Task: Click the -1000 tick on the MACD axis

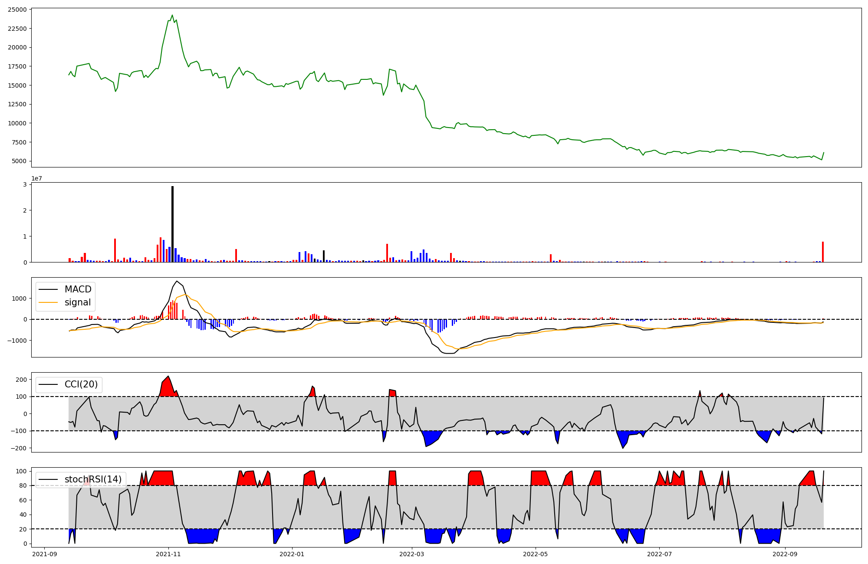Action: pyautogui.click(x=17, y=341)
